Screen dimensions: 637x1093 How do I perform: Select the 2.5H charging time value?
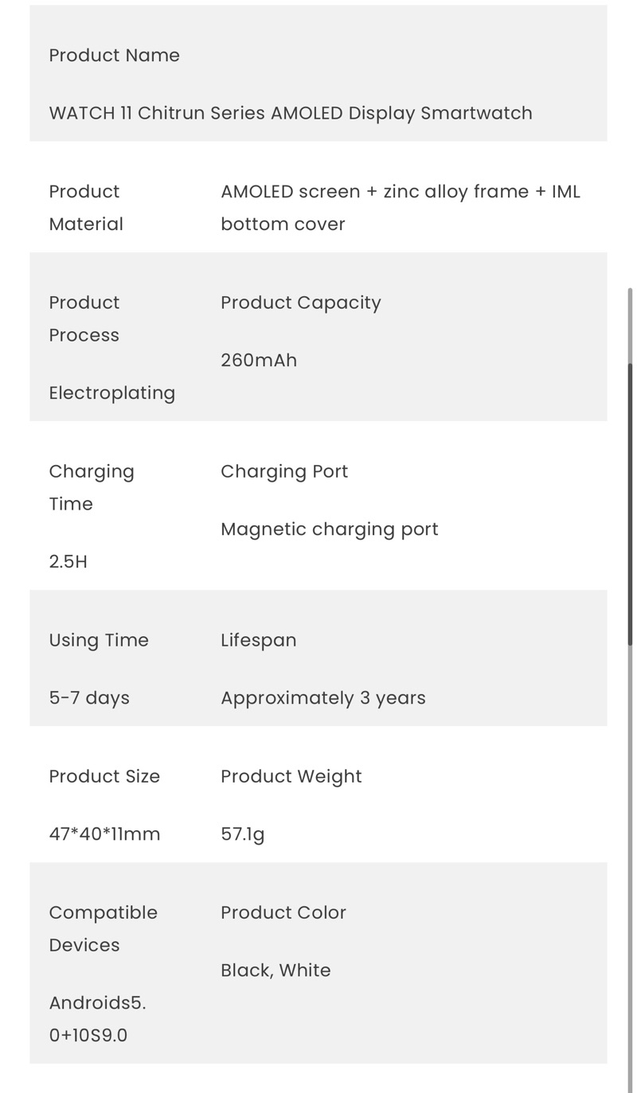(x=68, y=561)
